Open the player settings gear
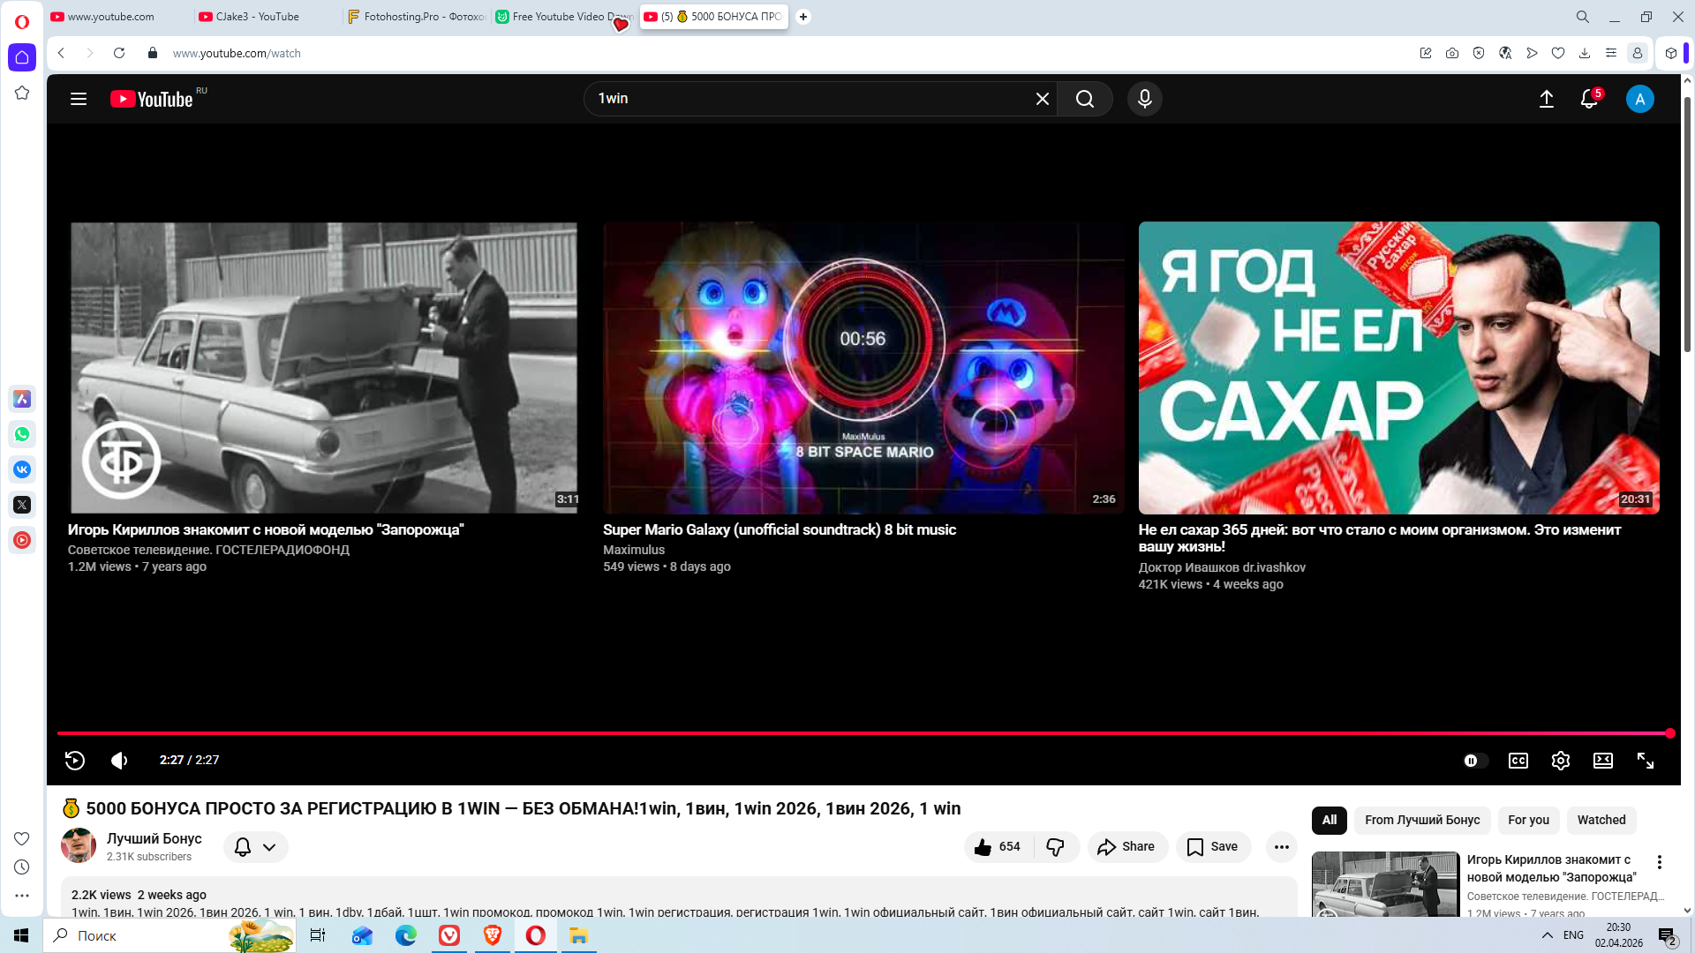Screen dimensions: 1695x953 tap(1560, 761)
